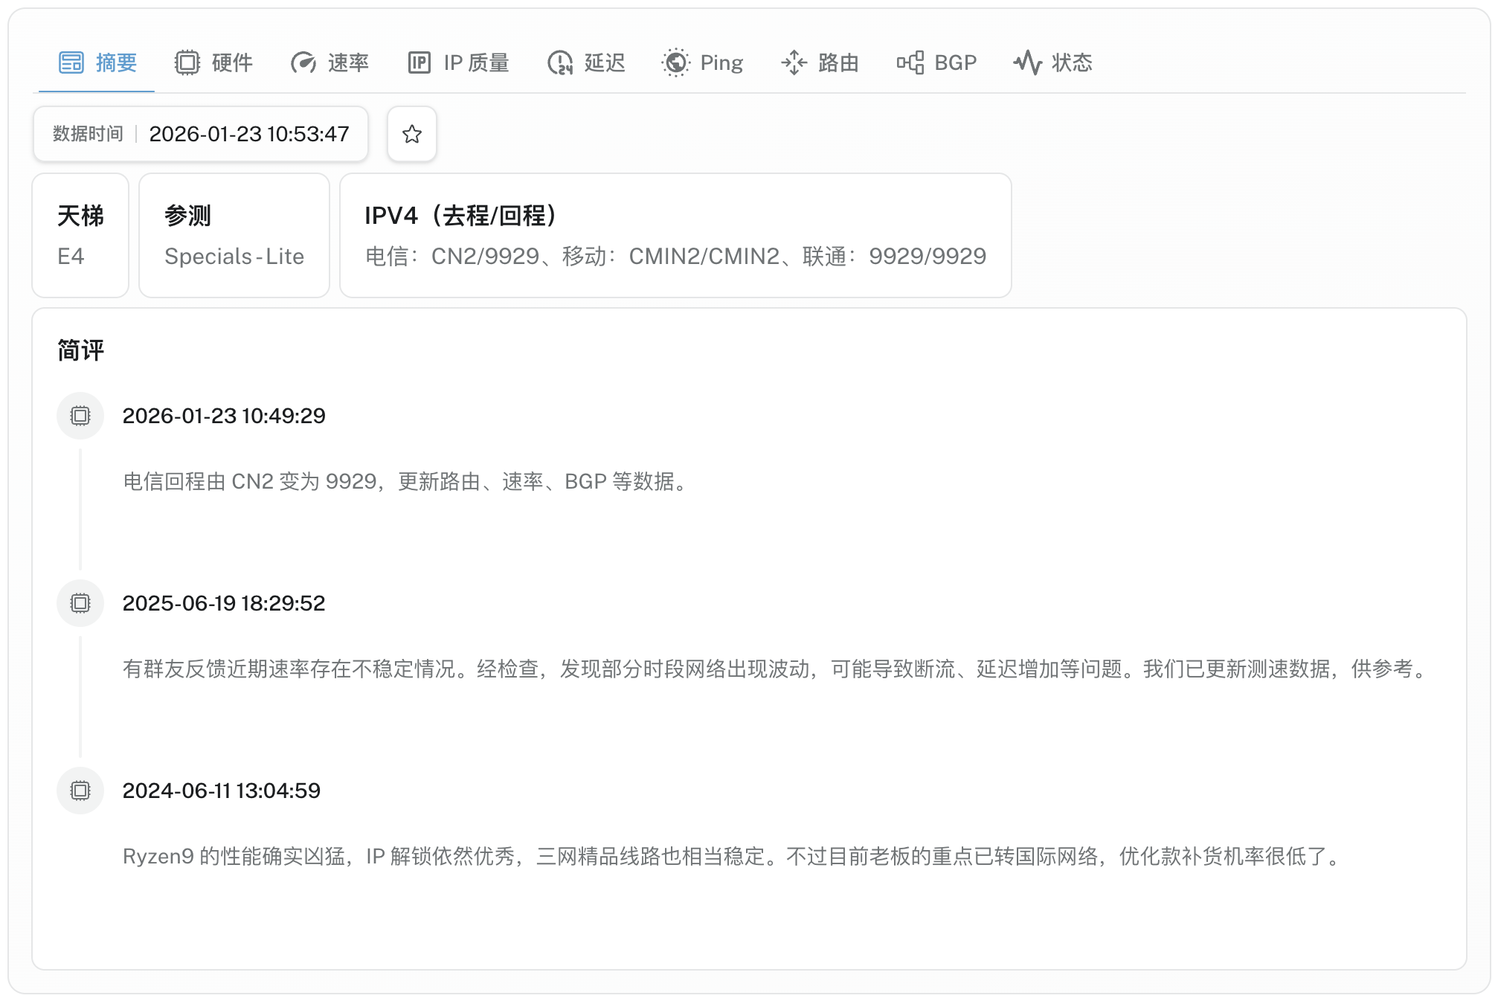Click the 状态 status waveform icon
Screen dimensions: 1498x1007
[1027, 62]
